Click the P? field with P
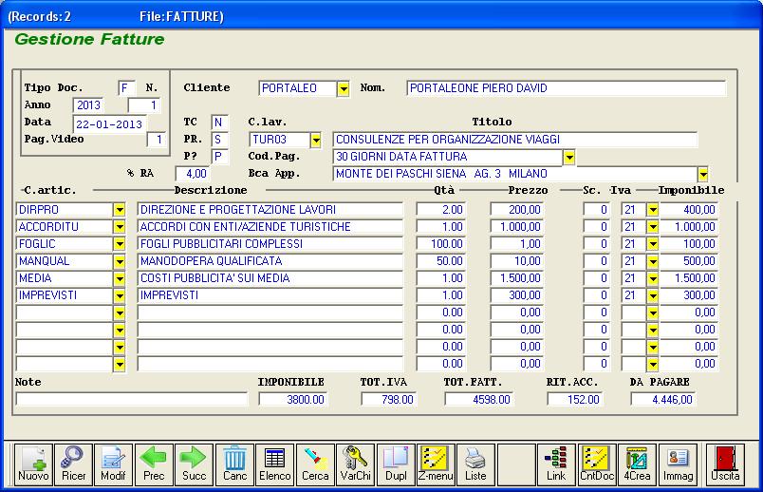The image size is (763, 492). pos(219,157)
